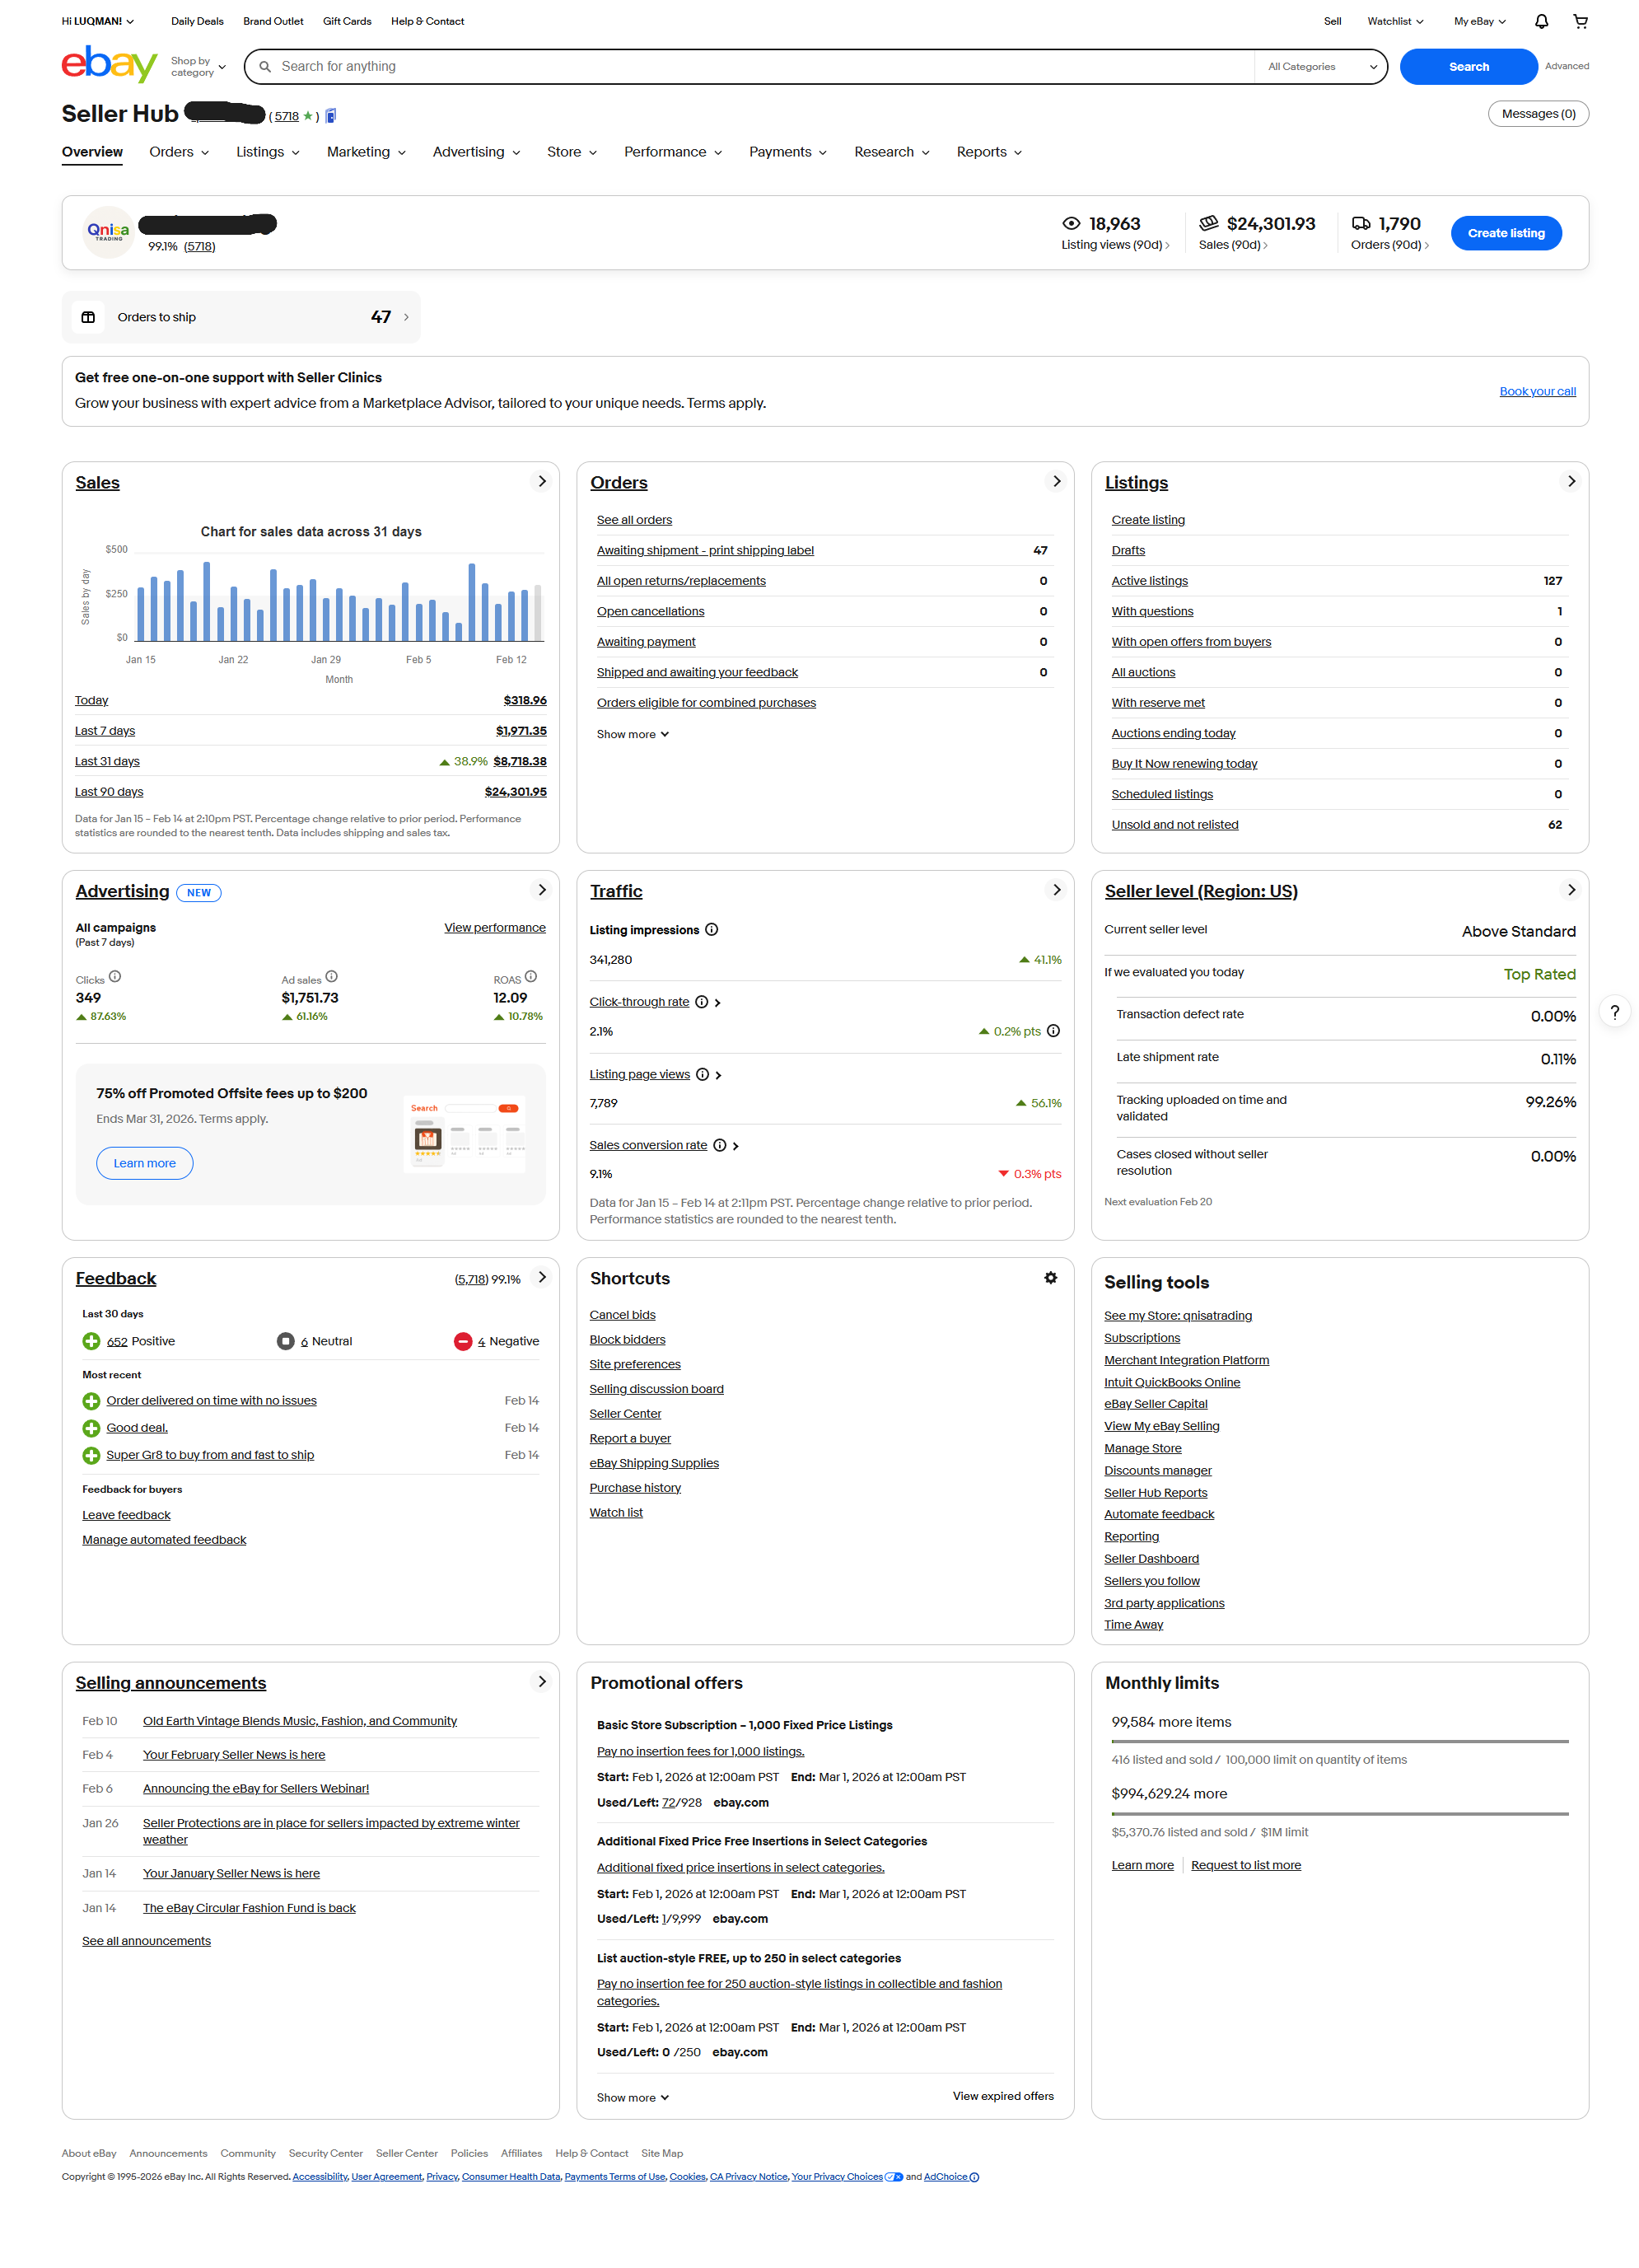Expand Show more in Orders panel
The image size is (1639, 2268).
[632, 734]
